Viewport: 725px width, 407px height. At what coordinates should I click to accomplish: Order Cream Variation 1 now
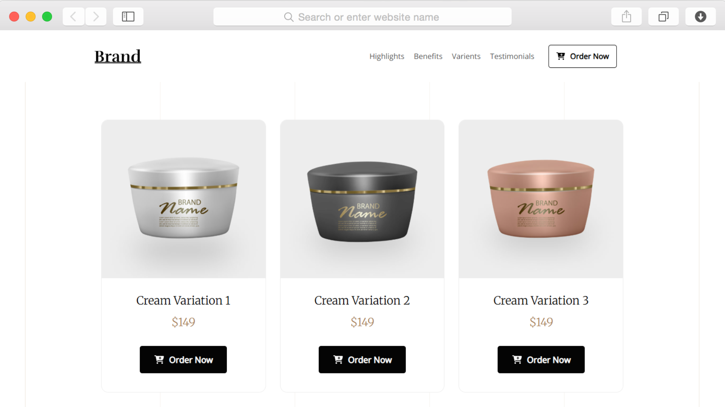click(x=183, y=360)
